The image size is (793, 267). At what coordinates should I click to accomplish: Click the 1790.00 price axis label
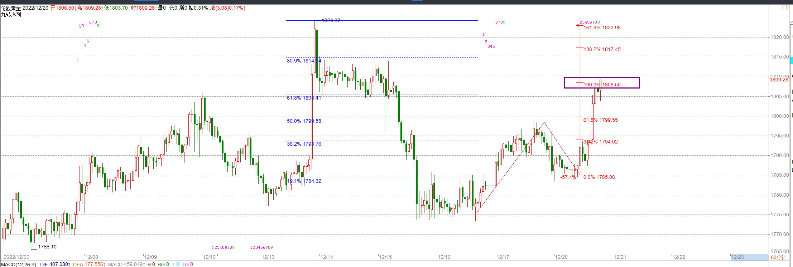point(780,155)
